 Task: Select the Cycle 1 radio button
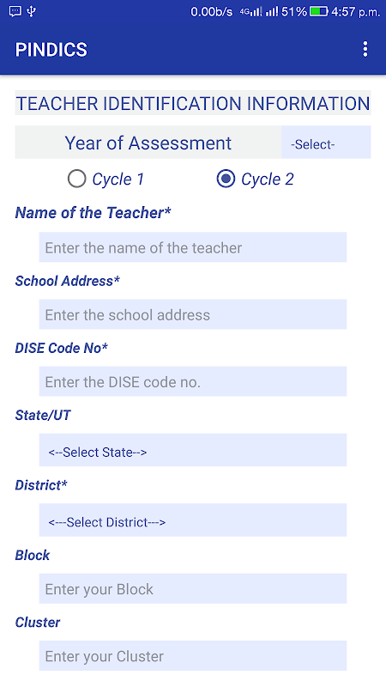click(x=76, y=179)
